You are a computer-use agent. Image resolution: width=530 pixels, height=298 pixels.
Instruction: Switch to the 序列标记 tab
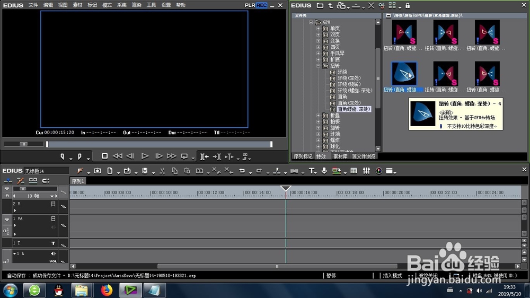click(x=303, y=156)
